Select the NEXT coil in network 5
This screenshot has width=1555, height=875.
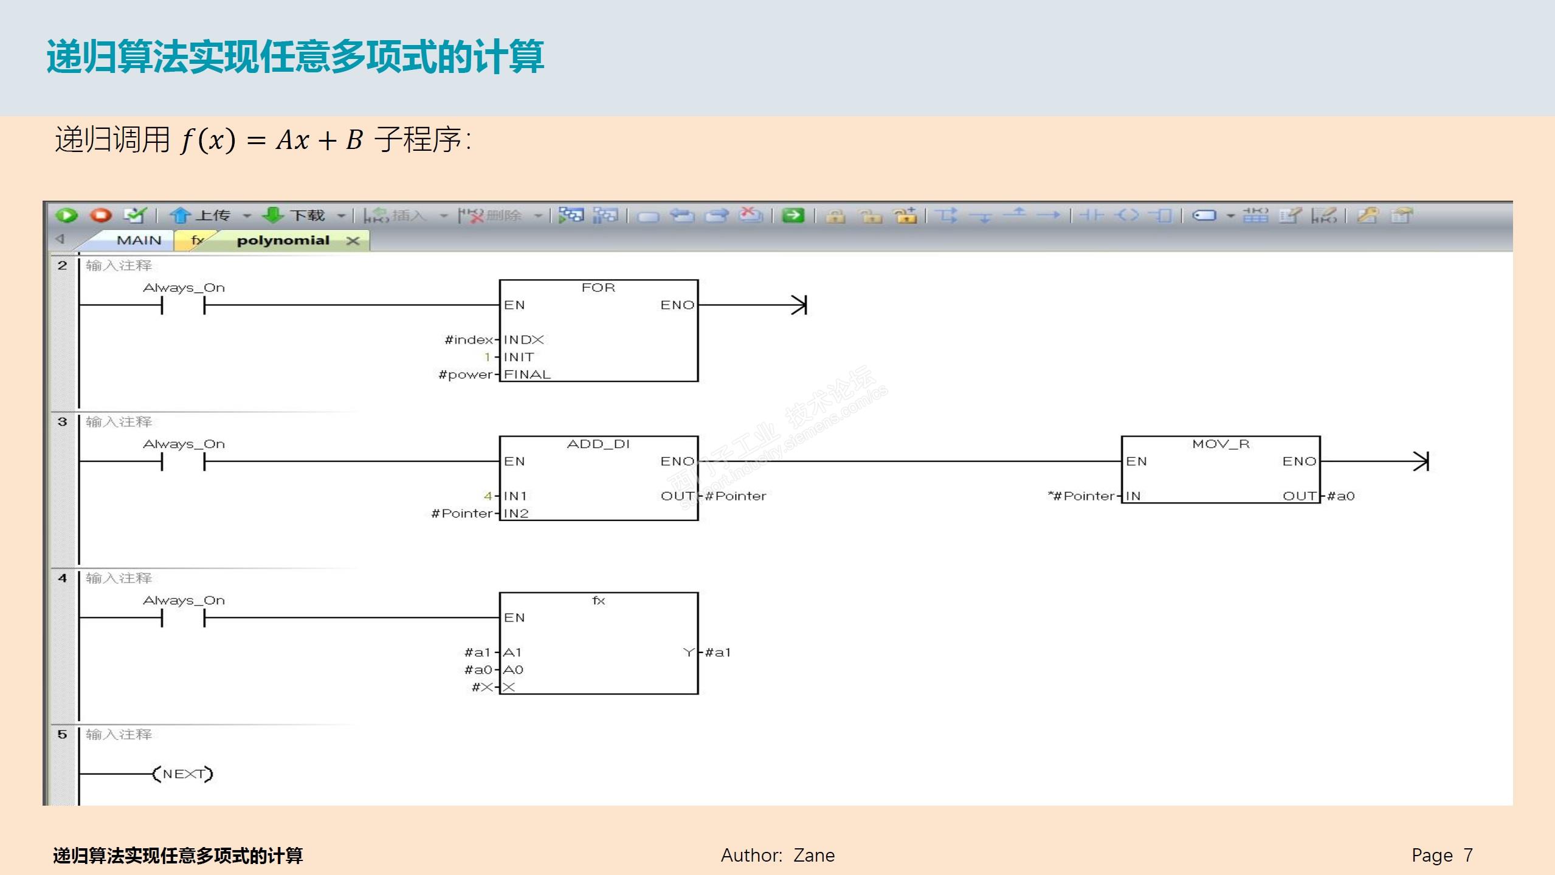tap(182, 774)
